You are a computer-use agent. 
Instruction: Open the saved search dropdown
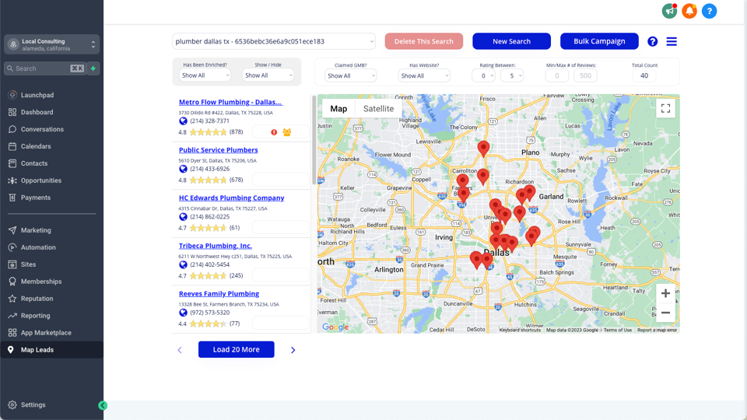(274, 41)
